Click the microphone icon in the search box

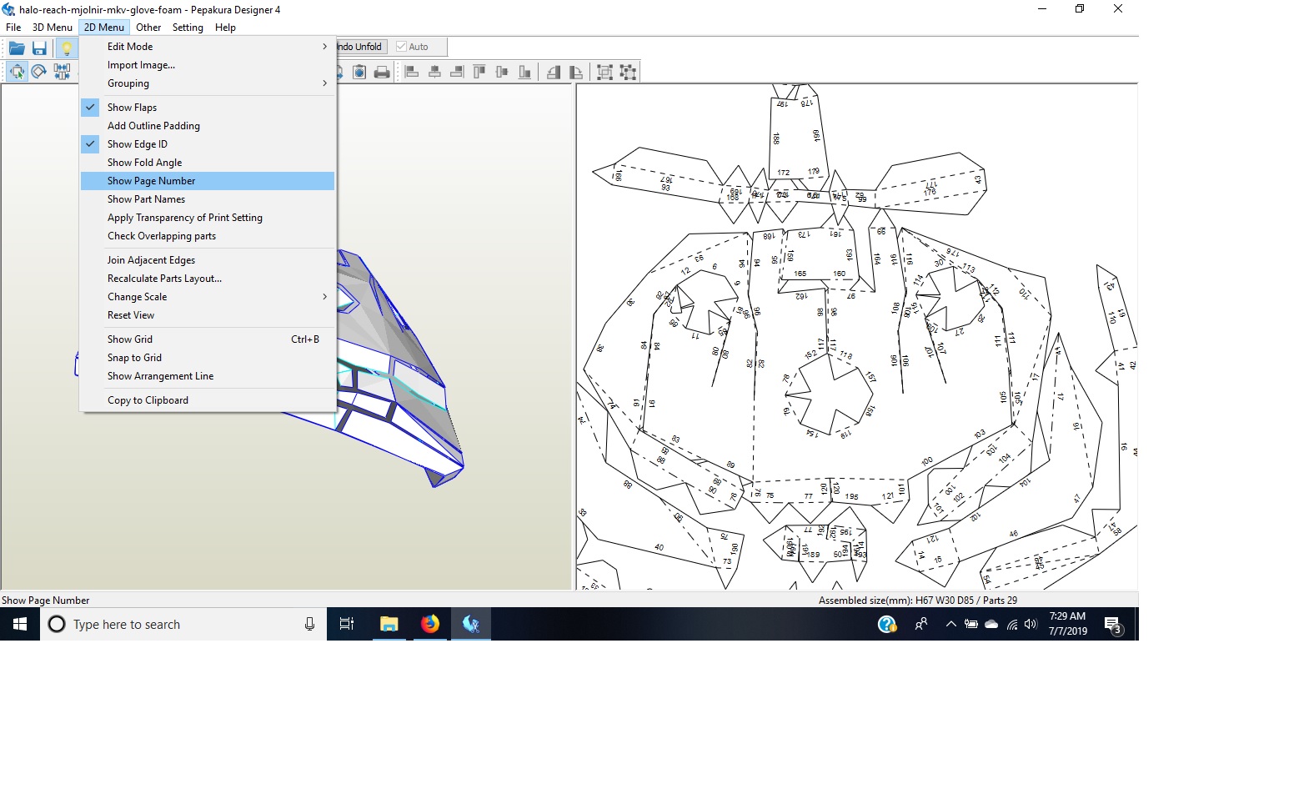(x=309, y=624)
